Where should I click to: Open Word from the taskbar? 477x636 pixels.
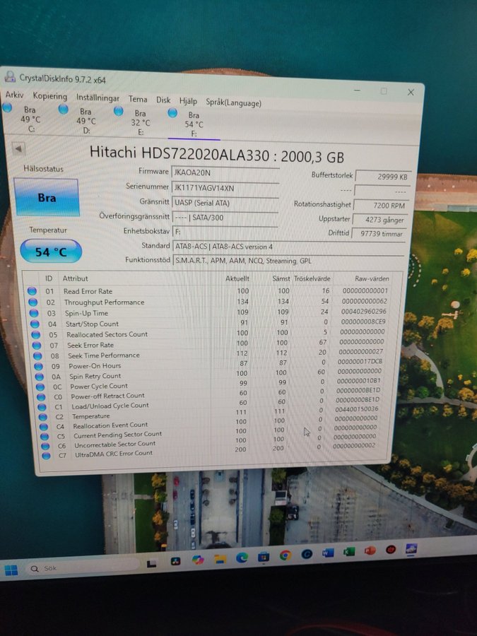tap(328, 553)
